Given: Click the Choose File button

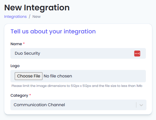Looking at the screenshot, I should (29, 76).
